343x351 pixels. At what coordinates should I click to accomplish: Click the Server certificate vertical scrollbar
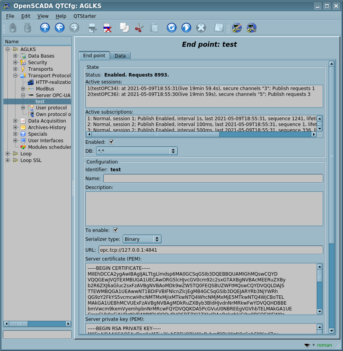[x=319, y=289]
